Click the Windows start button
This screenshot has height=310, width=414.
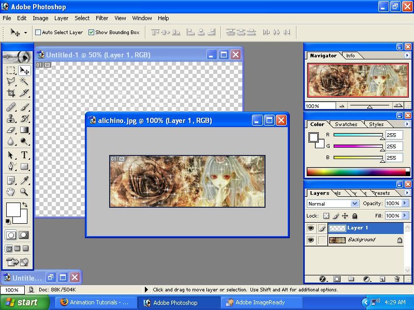(x=24, y=302)
